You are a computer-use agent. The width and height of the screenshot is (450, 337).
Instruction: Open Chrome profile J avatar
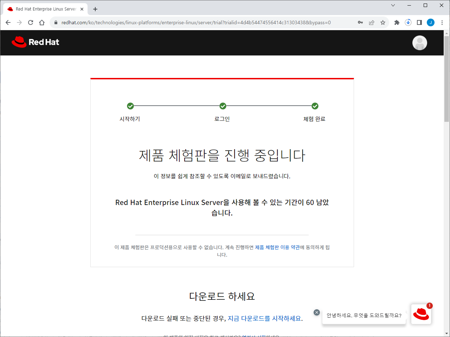431,22
